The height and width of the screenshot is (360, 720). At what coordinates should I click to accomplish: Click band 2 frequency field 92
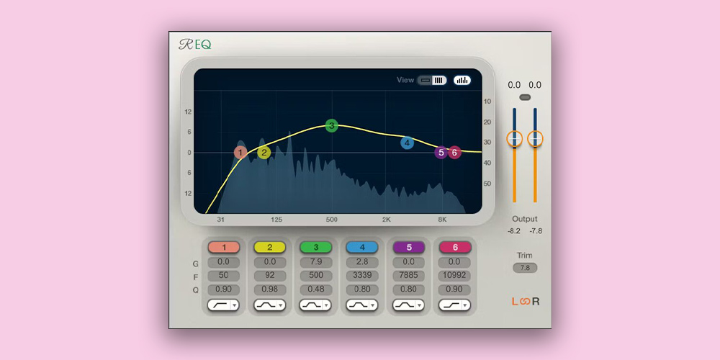coord(269,276)
